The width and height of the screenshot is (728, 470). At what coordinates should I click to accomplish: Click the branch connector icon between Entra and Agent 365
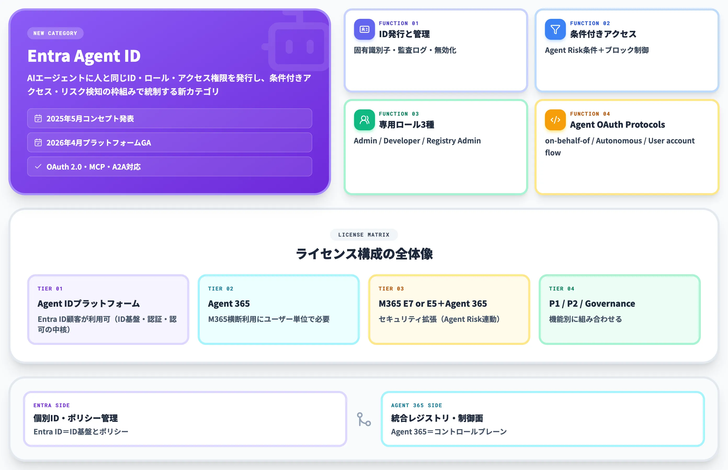[x=364, y=419]
